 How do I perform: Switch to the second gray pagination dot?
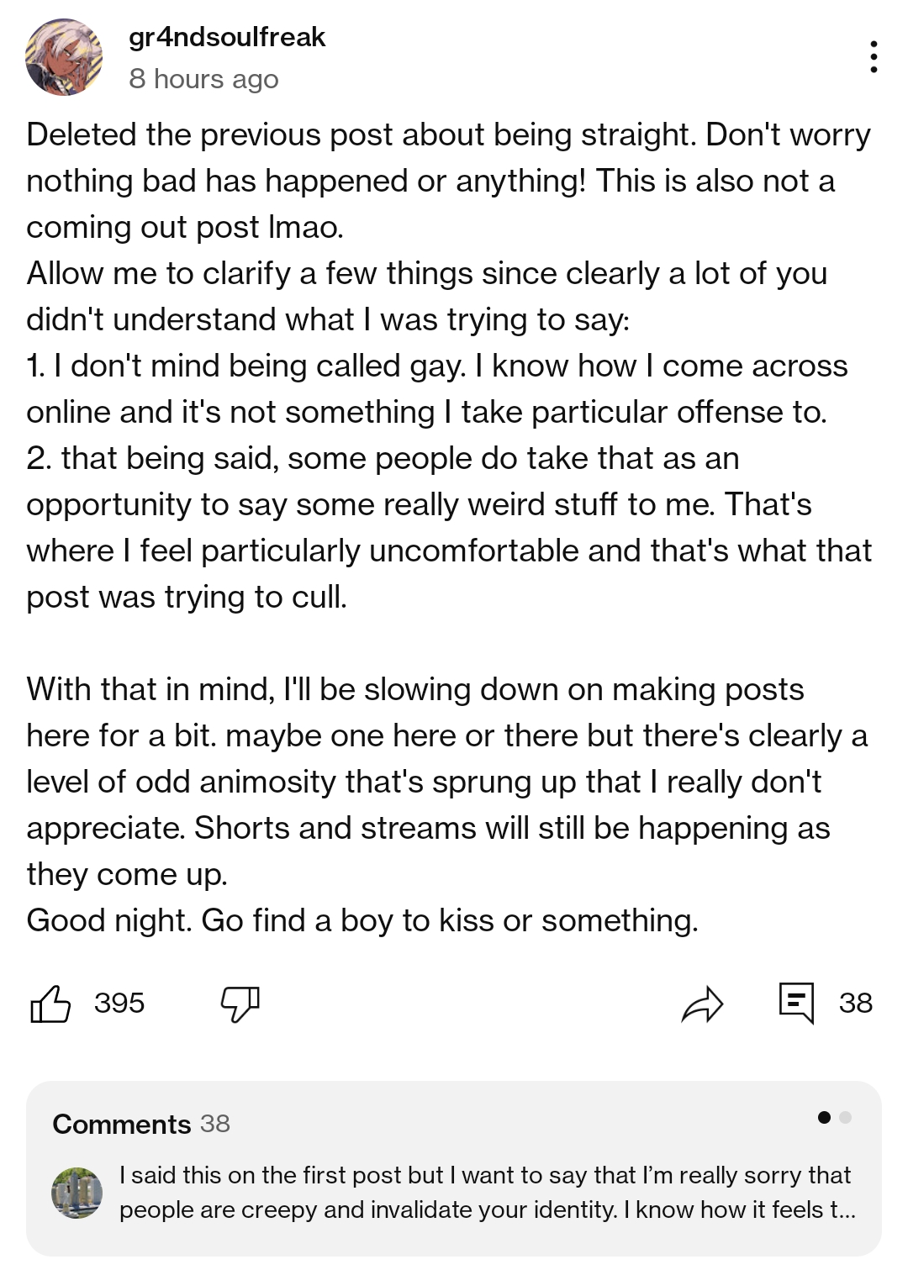846,1117
